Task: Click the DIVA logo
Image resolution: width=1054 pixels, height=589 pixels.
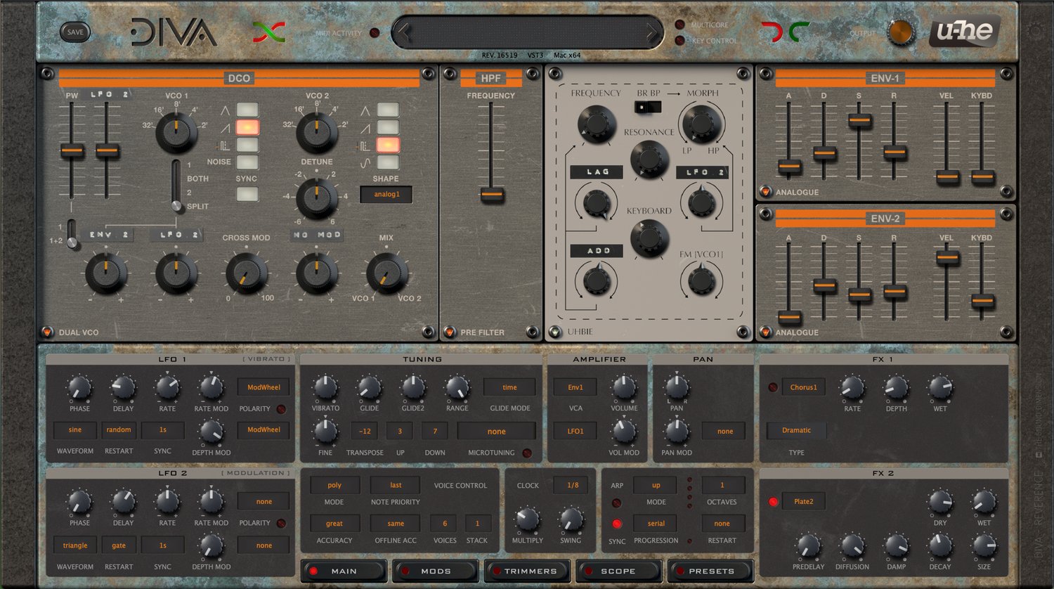Action: click(174, 32)
